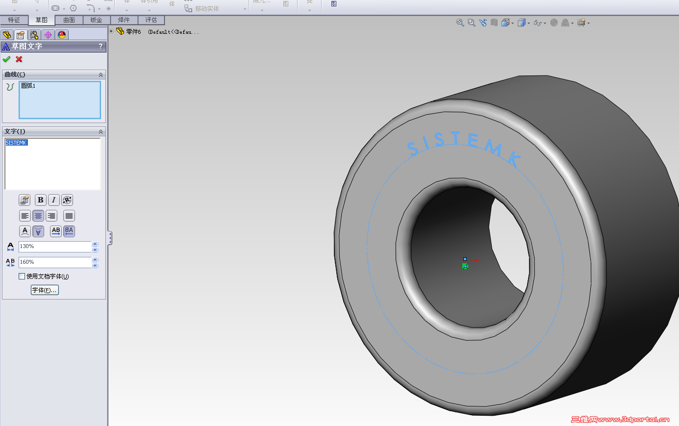Click the Edit Appearance sphere icon
The width and height of the screenshot is (679, 426).
[554, 23]
